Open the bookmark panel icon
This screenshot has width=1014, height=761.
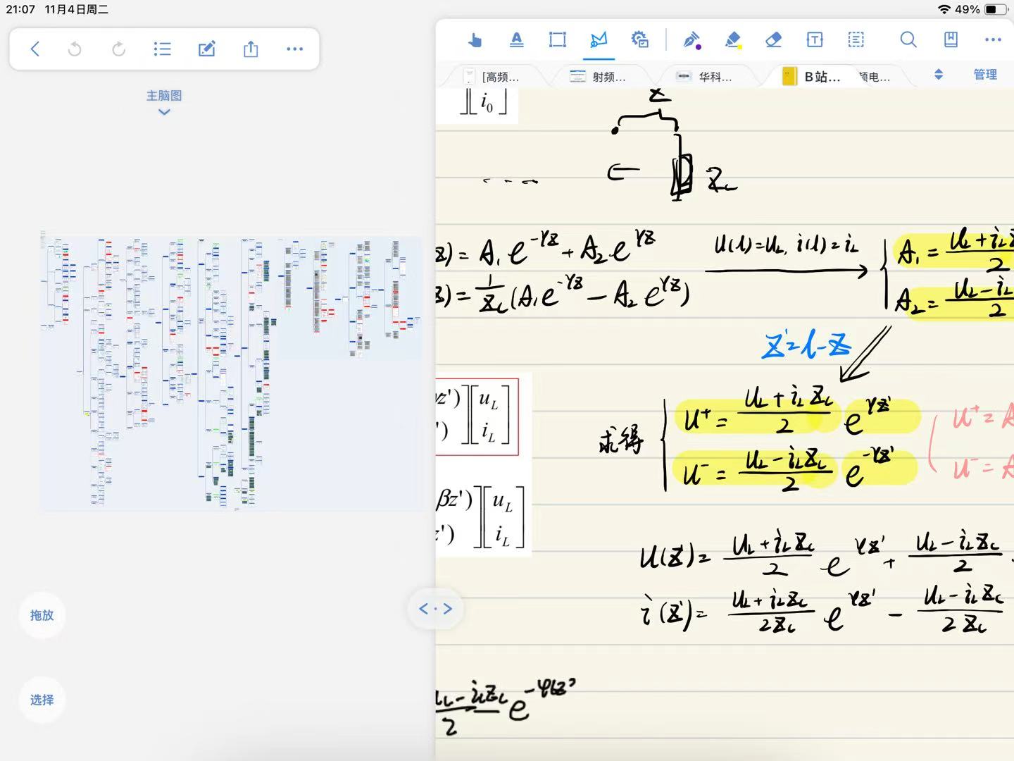(x=951, y=40)
